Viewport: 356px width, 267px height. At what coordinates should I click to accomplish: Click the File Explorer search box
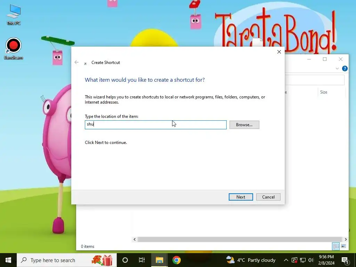tap(314, 80)
